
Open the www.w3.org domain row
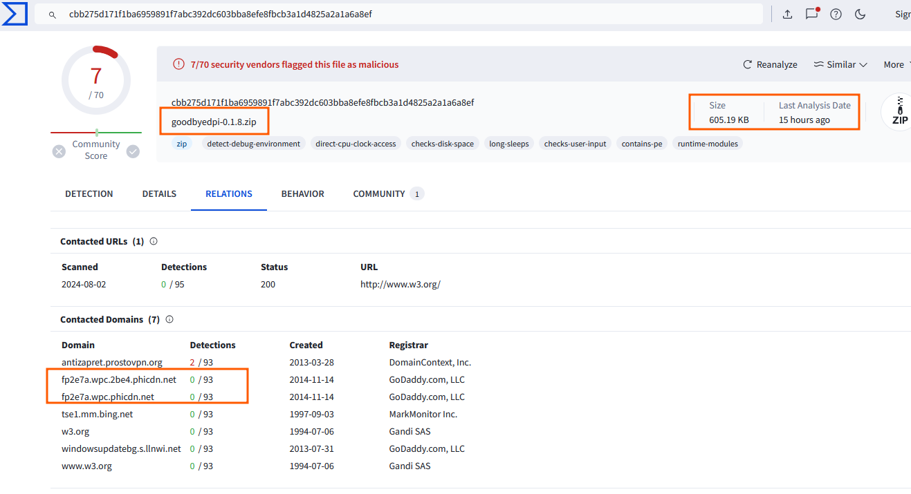[86, 466]
